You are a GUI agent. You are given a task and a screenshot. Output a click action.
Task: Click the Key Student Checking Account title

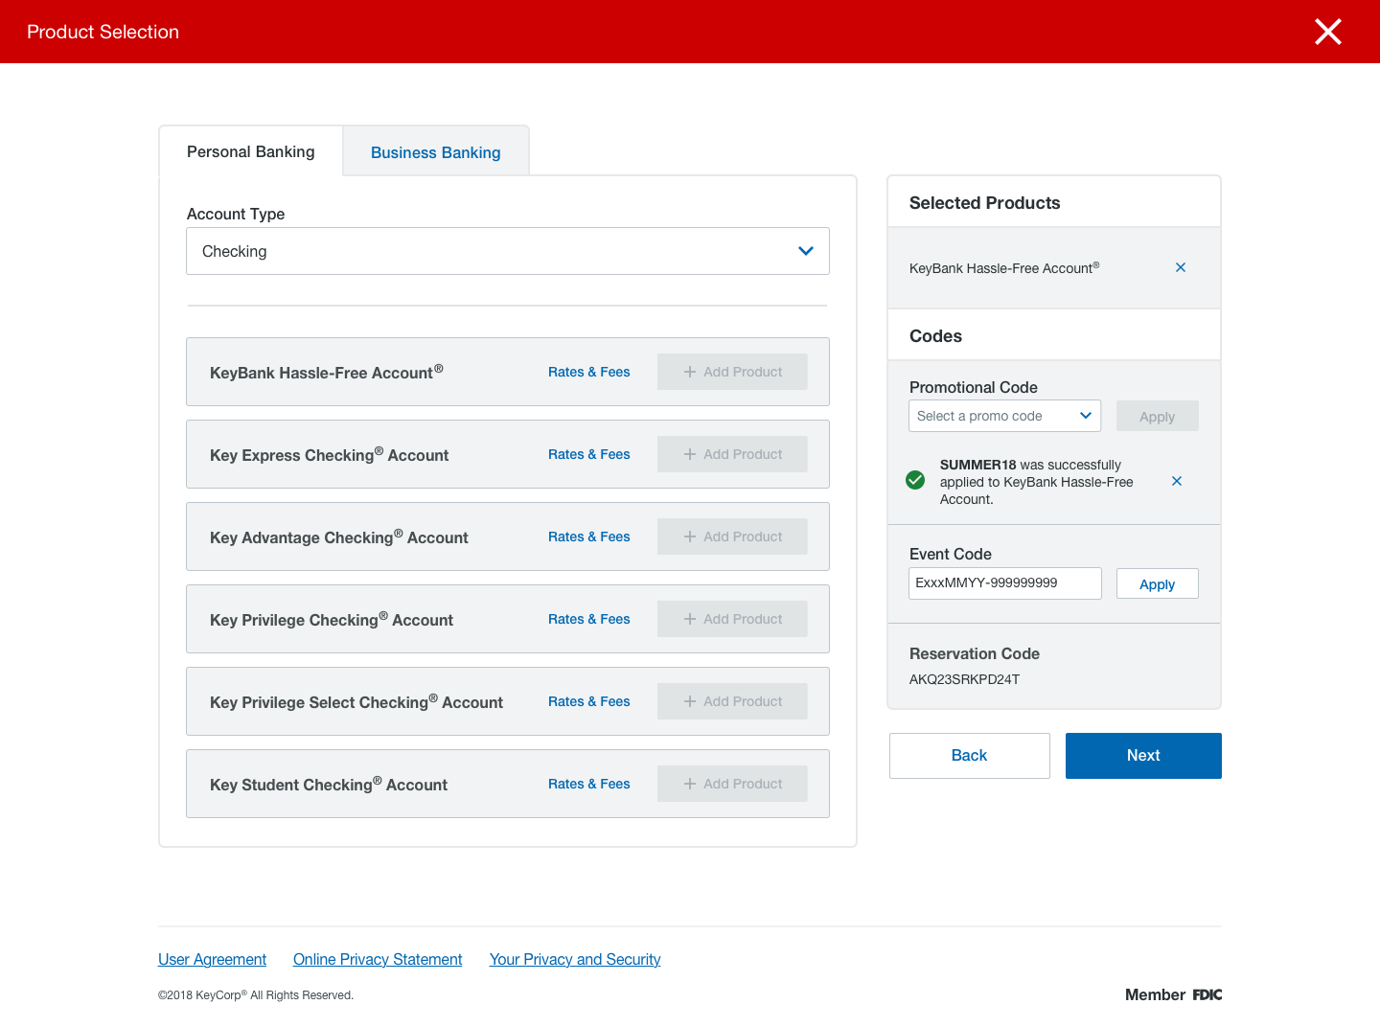coord(329,785)
